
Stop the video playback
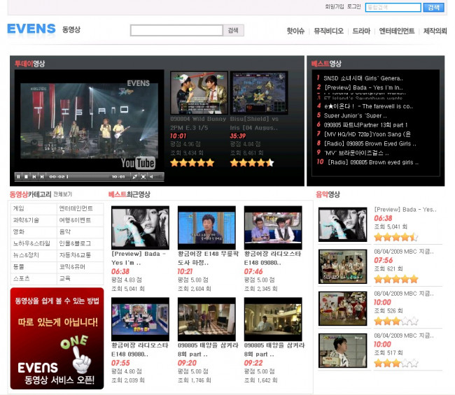(x=26, y=176)
